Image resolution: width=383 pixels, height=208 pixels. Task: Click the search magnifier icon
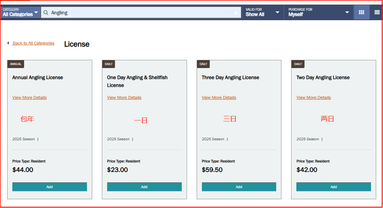click(46, 12)
